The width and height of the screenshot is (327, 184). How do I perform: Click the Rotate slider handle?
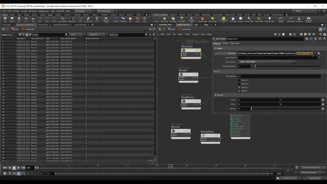click(x=251, y=109)
